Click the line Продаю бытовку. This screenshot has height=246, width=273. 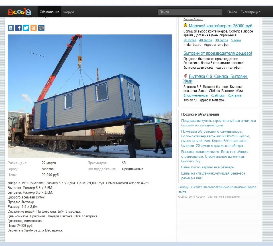point(21,202)
